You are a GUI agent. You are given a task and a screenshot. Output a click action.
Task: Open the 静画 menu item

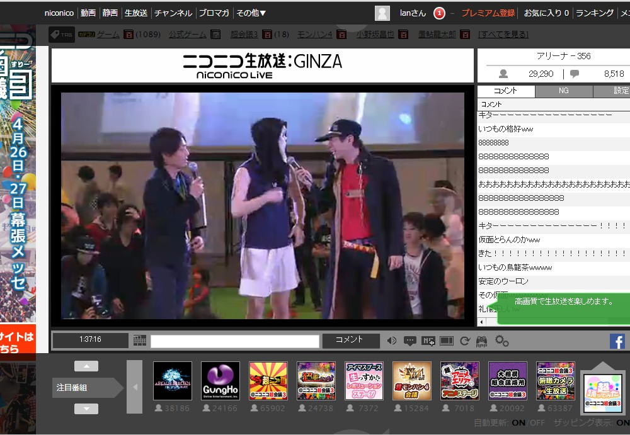tap(110, 13)
